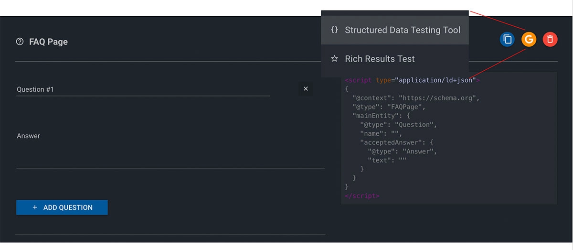
Task: Click the FAQ Page heading
Action: coord(48,42)
